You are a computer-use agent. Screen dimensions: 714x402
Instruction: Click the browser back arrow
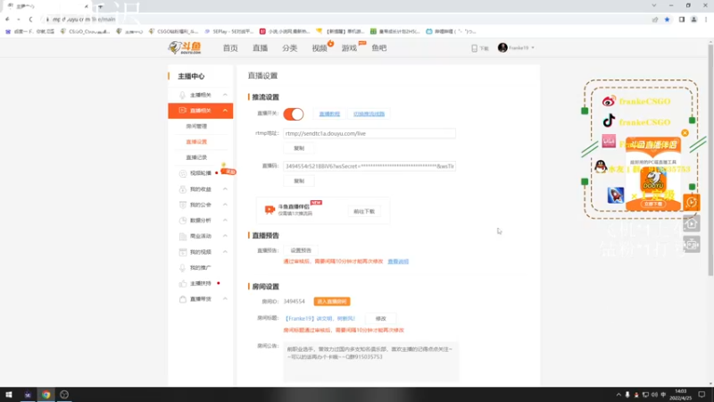[x=7, y=19]
